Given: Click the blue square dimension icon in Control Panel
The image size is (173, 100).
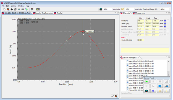Looking at the screenshot, I should point(160,86).
